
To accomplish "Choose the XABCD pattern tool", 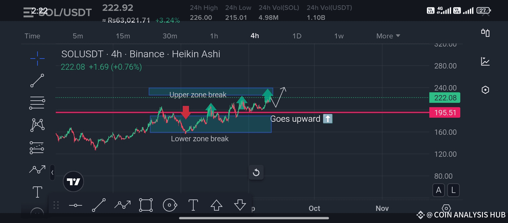I will 37,125.
